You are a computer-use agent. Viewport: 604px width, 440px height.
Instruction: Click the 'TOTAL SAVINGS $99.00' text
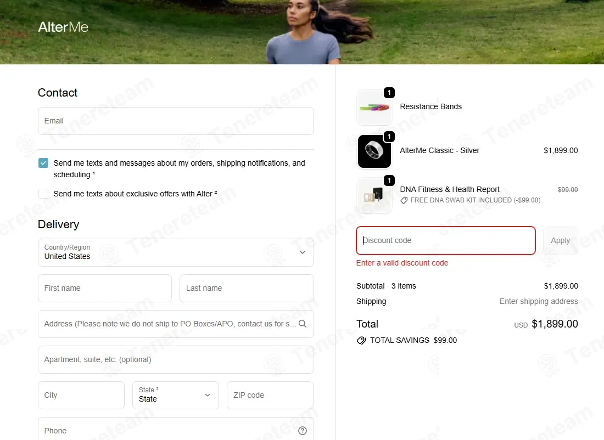click(x=413, y=340)
